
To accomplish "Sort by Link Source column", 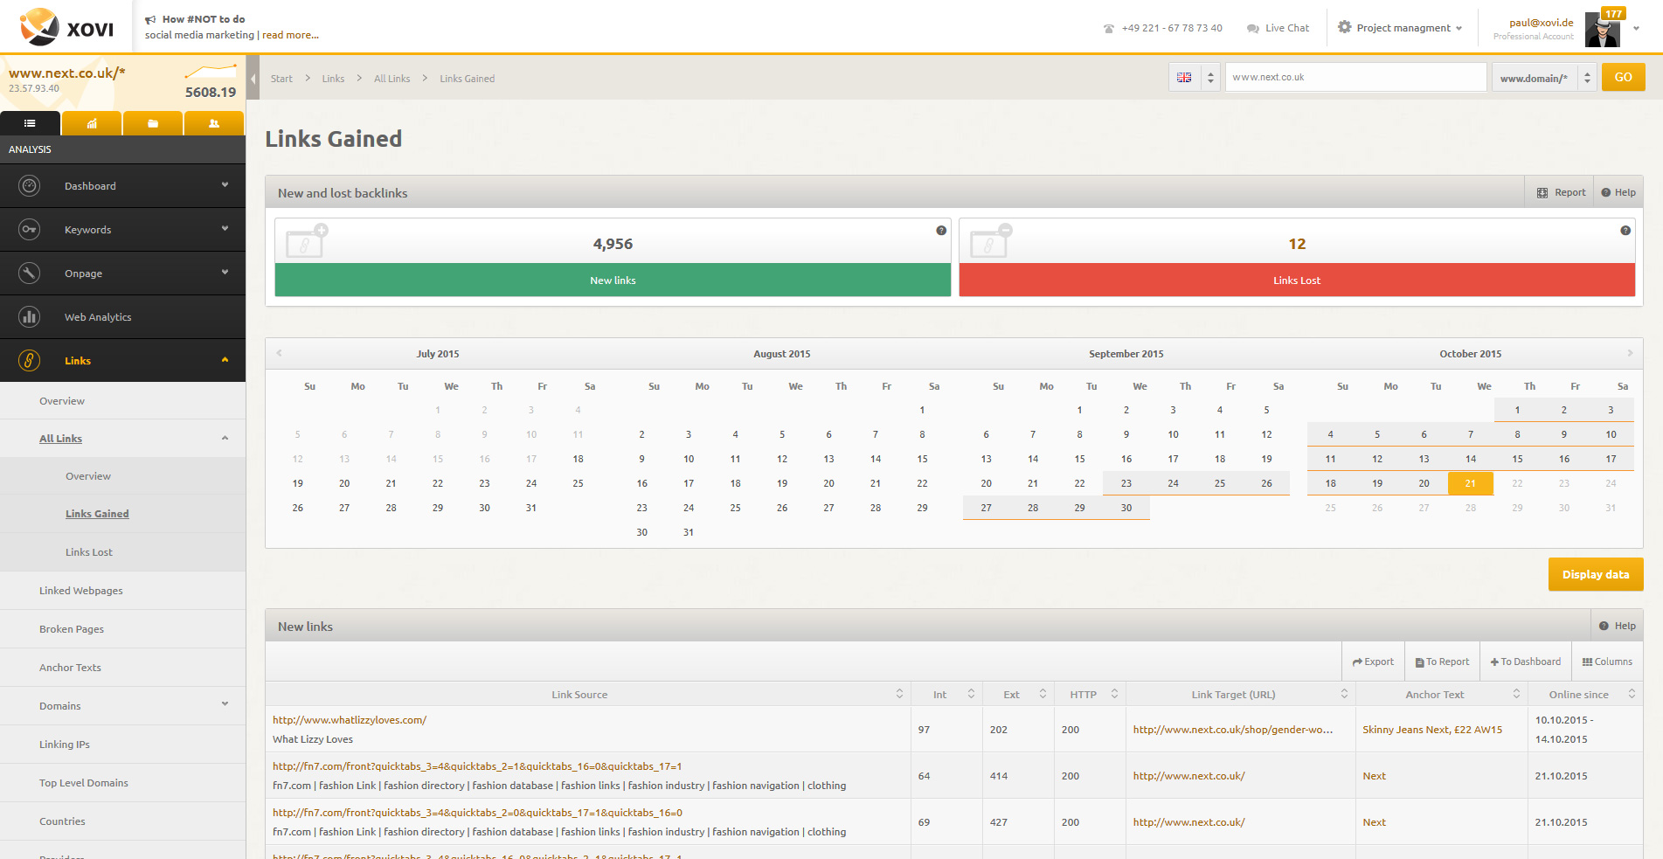I will (x=588, y=694).
